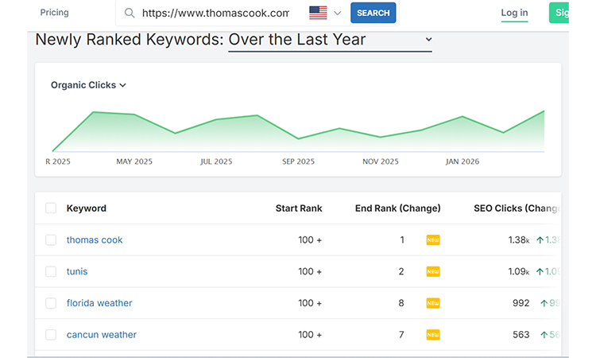596x358 pixels.
Task: Click the thomascook.com URL search field
Action: click(215, 13)
